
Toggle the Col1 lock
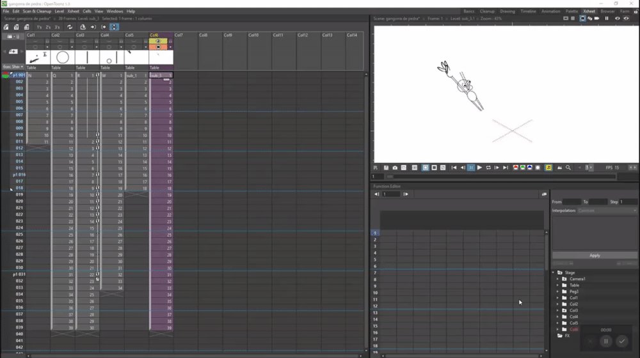[47, 41]
